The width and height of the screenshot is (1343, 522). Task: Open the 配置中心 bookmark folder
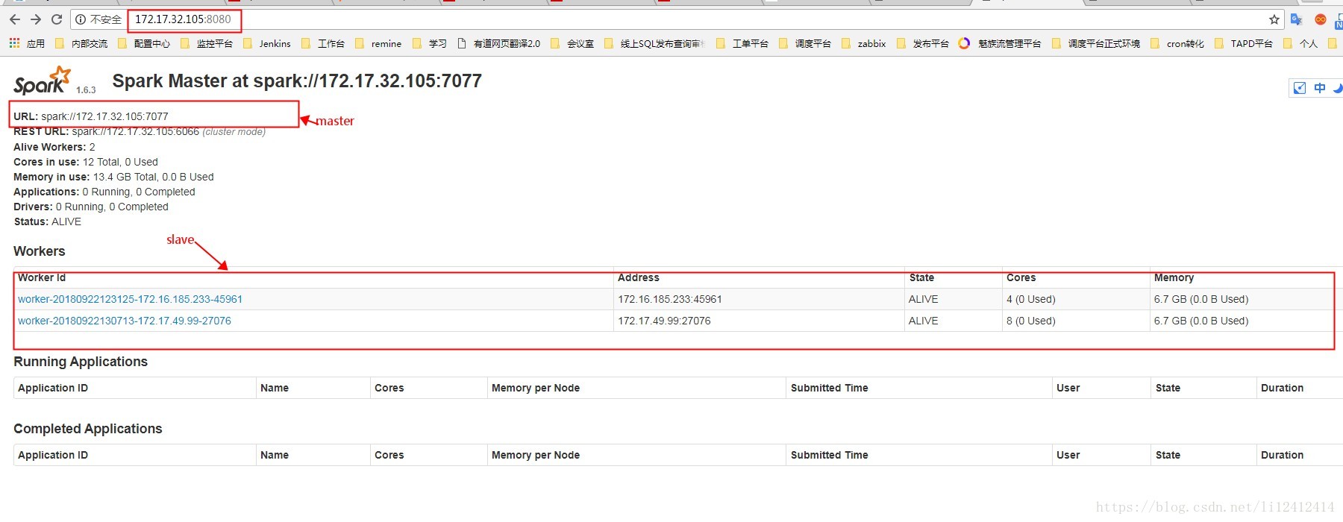tap(145, 43)
